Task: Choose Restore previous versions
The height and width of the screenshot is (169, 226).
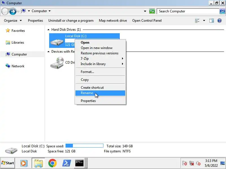Action: pyautogui.click(x=100, y=53)
